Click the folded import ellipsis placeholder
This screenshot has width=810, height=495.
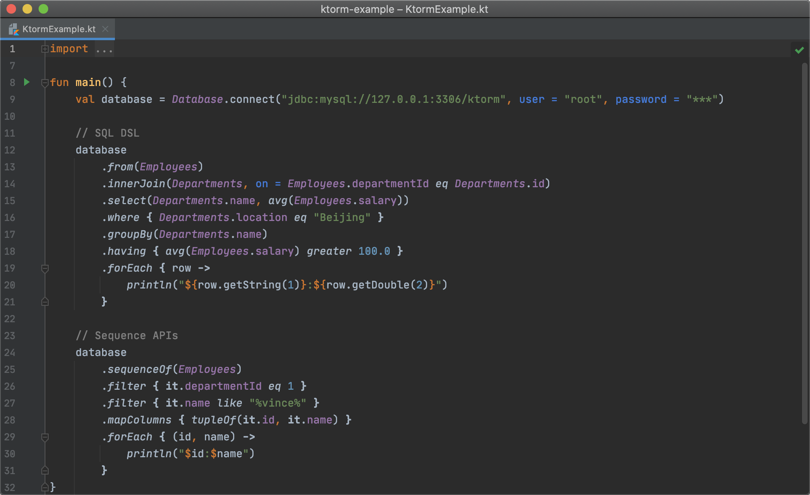tap(104, 50)
